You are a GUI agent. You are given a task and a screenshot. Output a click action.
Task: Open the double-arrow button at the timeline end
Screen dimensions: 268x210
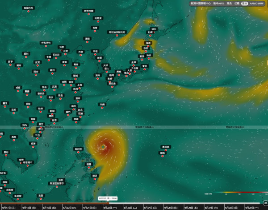(x=265, y=203)
